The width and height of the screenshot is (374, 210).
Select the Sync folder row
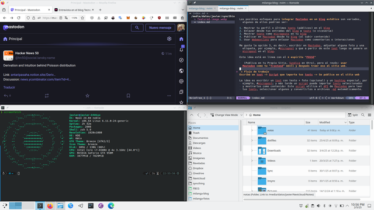306,171
